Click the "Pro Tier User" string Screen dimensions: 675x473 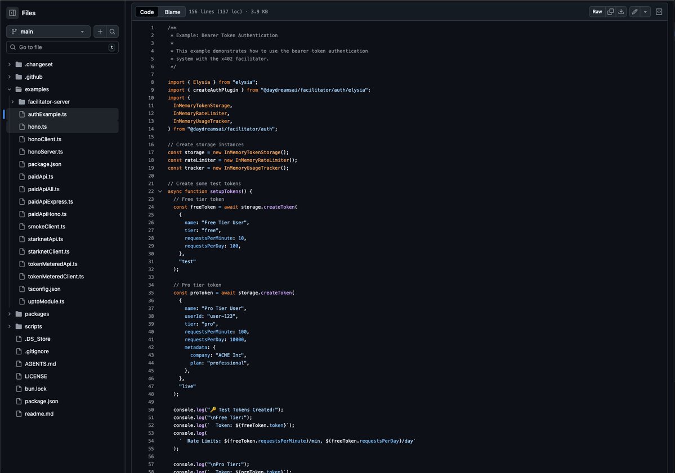(x=223, y=308)
